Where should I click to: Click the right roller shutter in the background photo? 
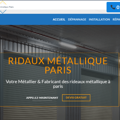coord(96,93)
